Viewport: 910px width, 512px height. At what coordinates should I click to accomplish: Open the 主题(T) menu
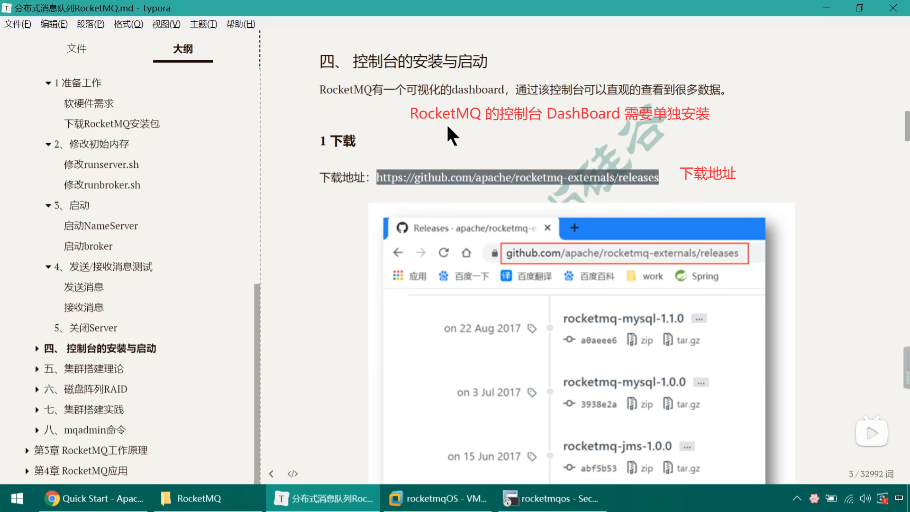click(203, 24)
